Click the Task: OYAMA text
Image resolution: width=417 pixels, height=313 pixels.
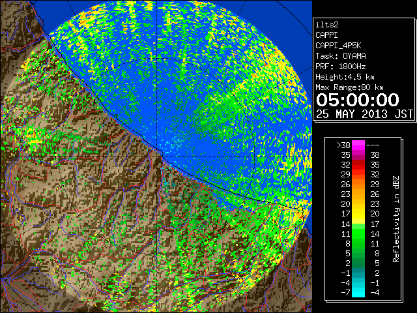pos(340,56)
